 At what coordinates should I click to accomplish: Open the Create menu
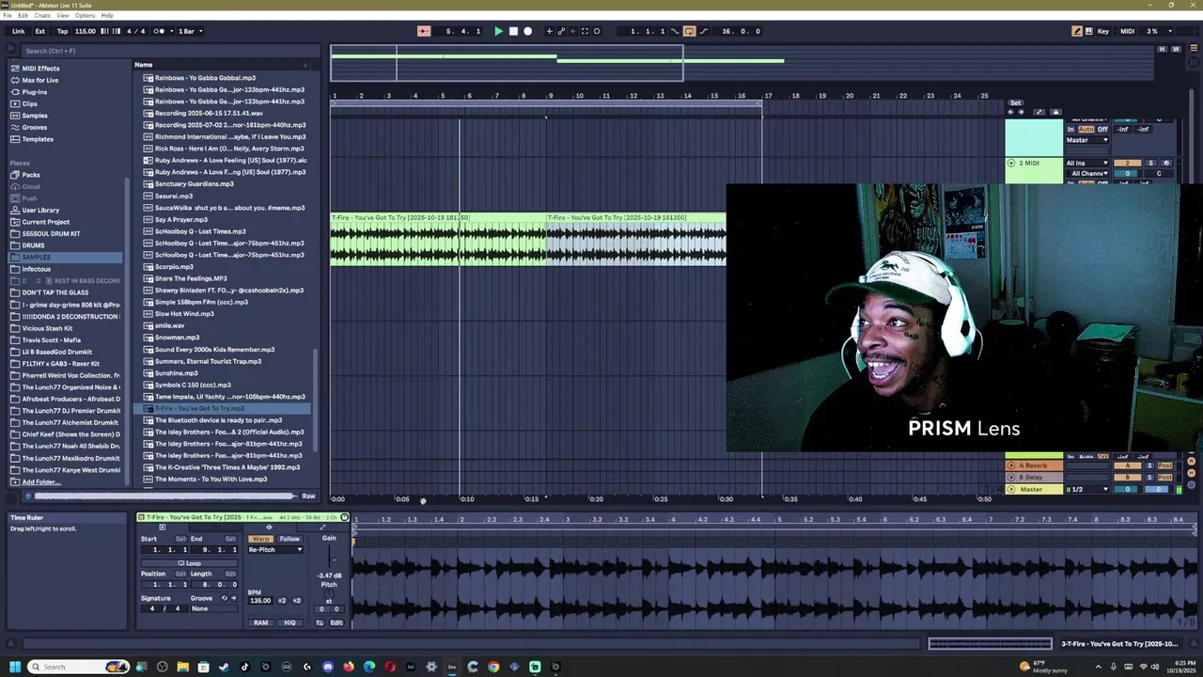tap(42, 15)
